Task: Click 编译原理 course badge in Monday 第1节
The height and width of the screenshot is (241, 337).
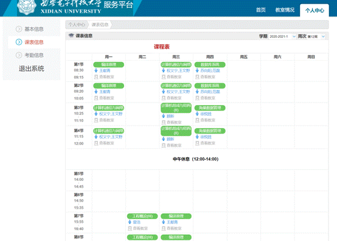Action: [x=108, y=64]
